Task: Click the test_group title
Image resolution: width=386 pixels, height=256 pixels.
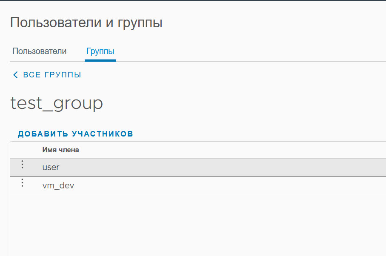Action: click(x=57, y=103)
